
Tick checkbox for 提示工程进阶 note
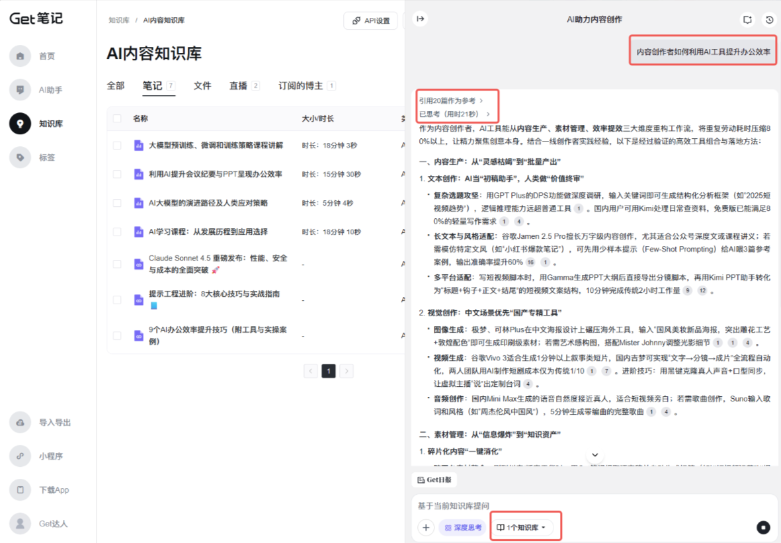click(x=117, y=300)
